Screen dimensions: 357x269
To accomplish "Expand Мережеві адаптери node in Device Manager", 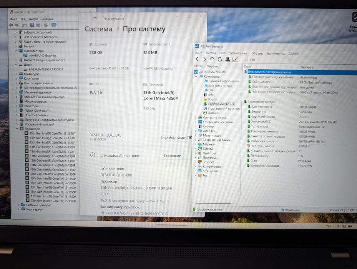I will [x=17, y=92].
